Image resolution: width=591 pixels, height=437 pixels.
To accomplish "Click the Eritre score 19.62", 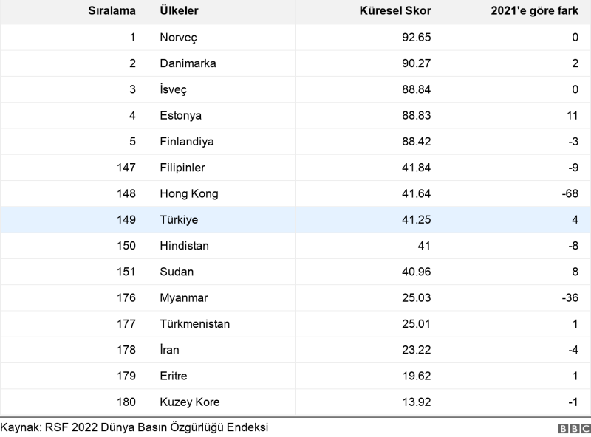I will pyautogui.click(x=416, y=376).
